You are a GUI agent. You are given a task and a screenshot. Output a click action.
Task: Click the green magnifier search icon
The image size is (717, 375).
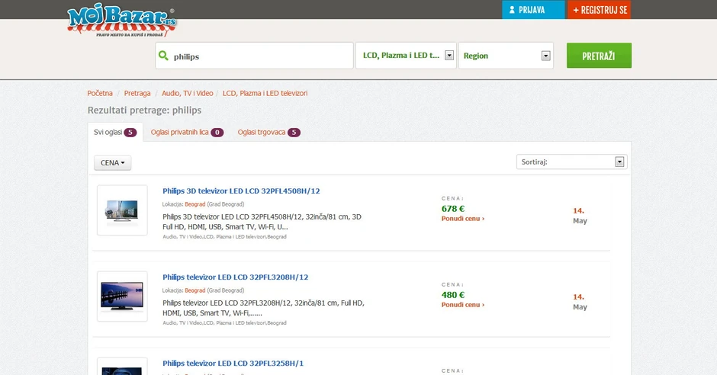163,56
